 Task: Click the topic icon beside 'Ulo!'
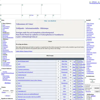pos(17,83)
